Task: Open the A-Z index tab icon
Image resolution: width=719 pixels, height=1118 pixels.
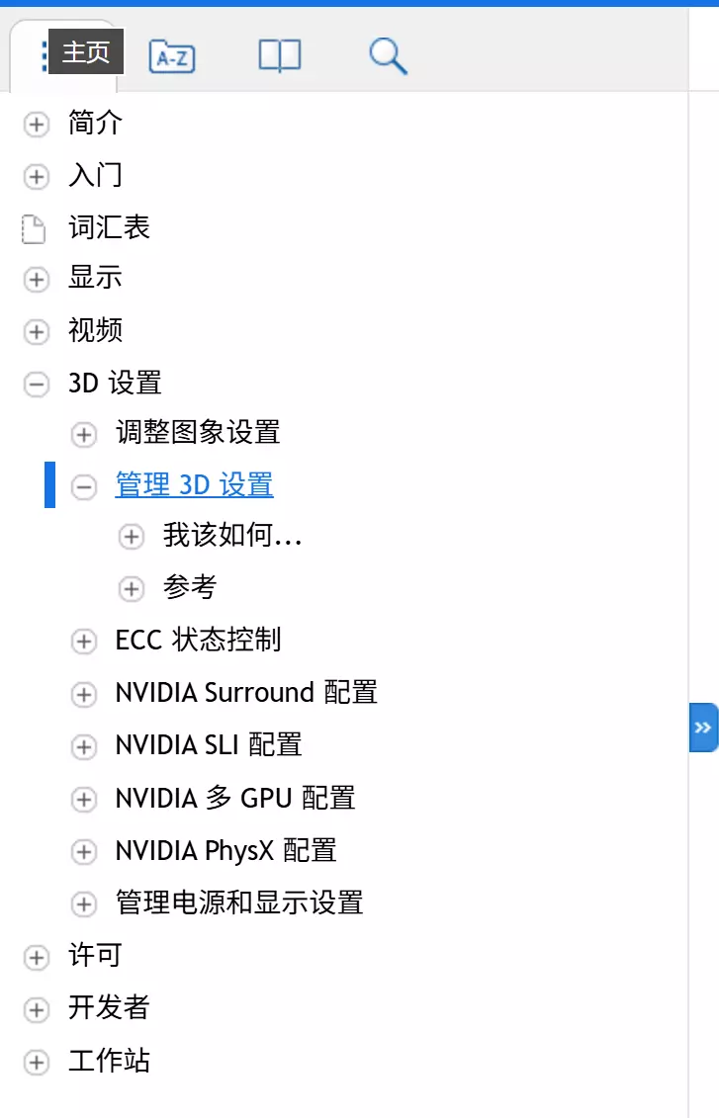Action: [171, 57]
